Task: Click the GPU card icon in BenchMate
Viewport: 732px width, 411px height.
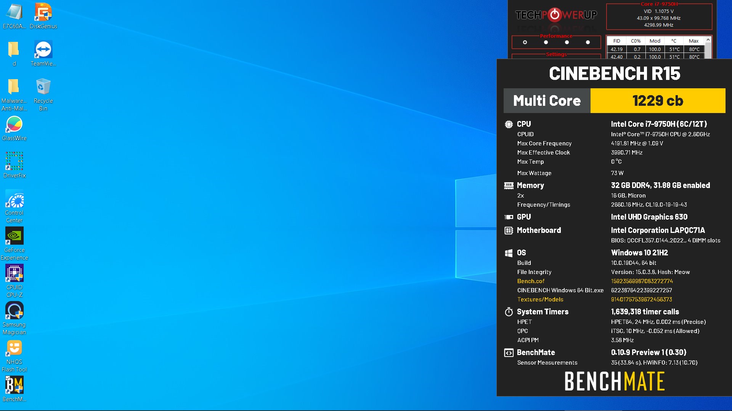Action: (x=509, y=217)
